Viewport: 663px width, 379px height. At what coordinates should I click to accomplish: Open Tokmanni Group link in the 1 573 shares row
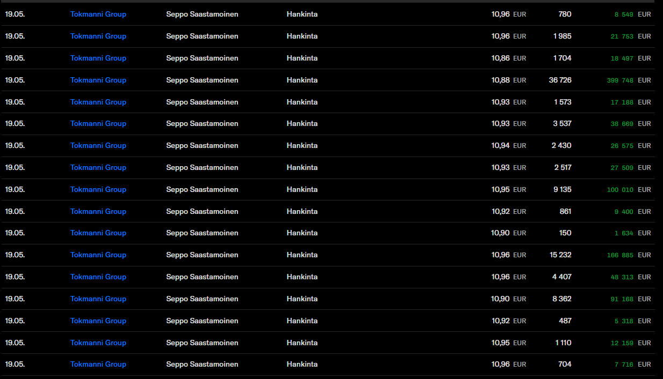[x=98, y=102]
